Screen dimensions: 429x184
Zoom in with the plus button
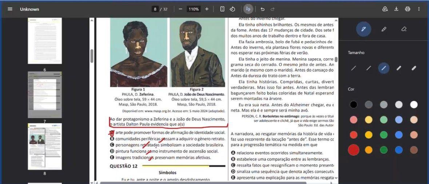point(207,9)
